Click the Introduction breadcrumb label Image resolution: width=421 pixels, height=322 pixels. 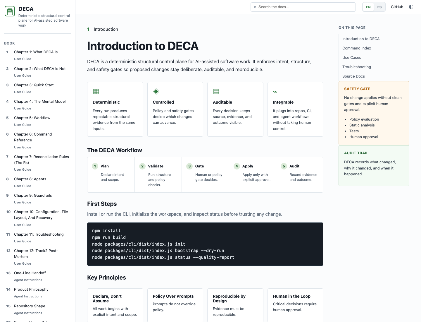click(x=106, y=29)
